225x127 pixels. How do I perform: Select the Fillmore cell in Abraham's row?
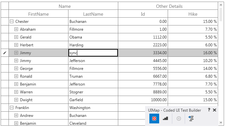pos(93,29)
